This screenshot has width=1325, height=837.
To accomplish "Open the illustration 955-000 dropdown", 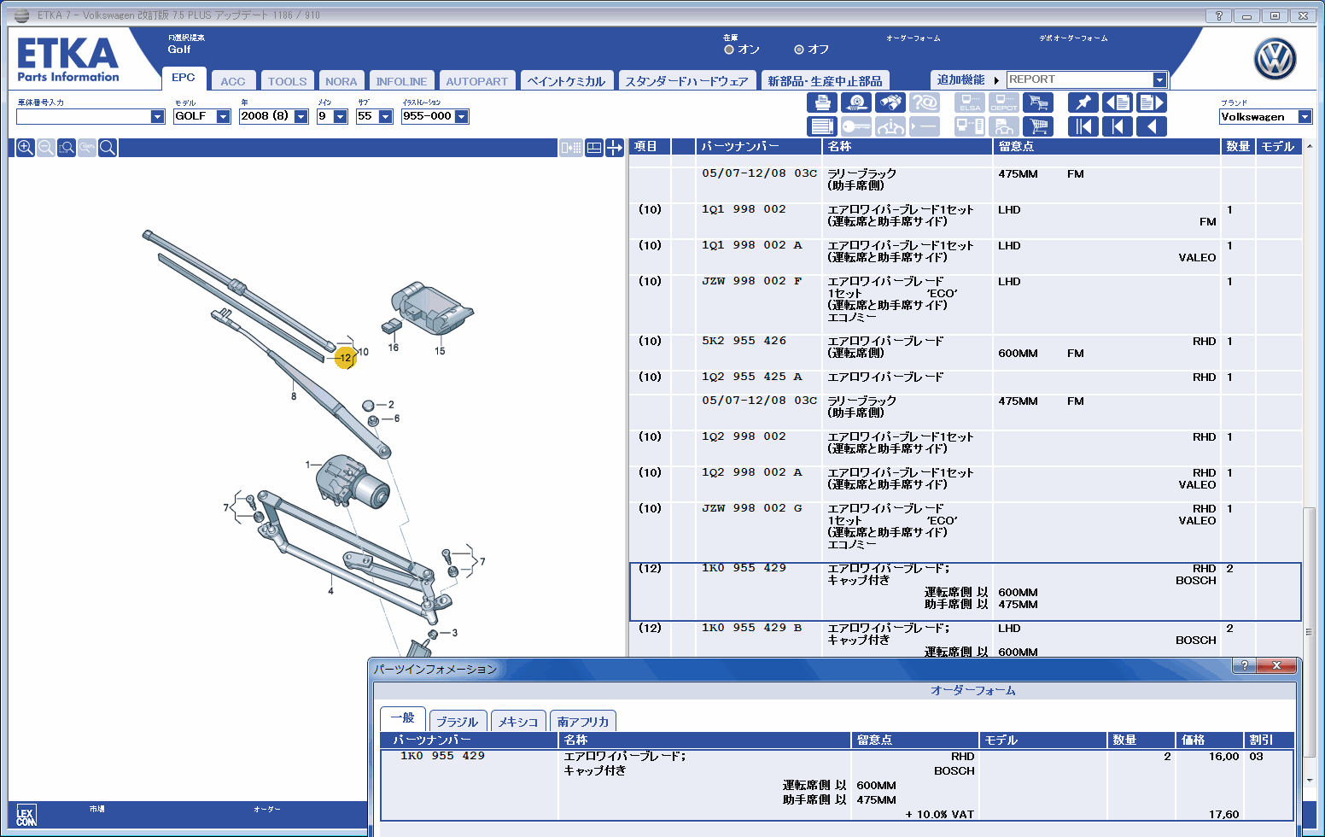I will click(461, 116).
